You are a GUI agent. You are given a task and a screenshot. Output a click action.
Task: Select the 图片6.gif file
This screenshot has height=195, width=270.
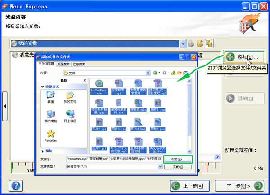pos(99,144)
